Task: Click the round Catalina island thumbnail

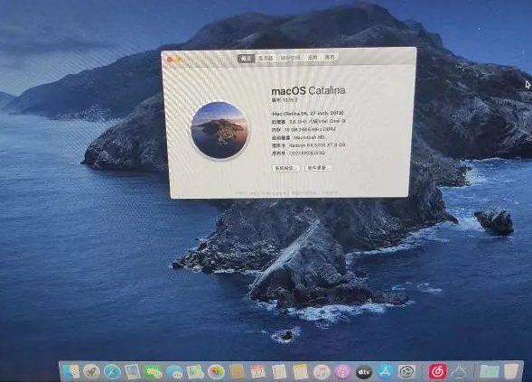Action: pos(219,130)
